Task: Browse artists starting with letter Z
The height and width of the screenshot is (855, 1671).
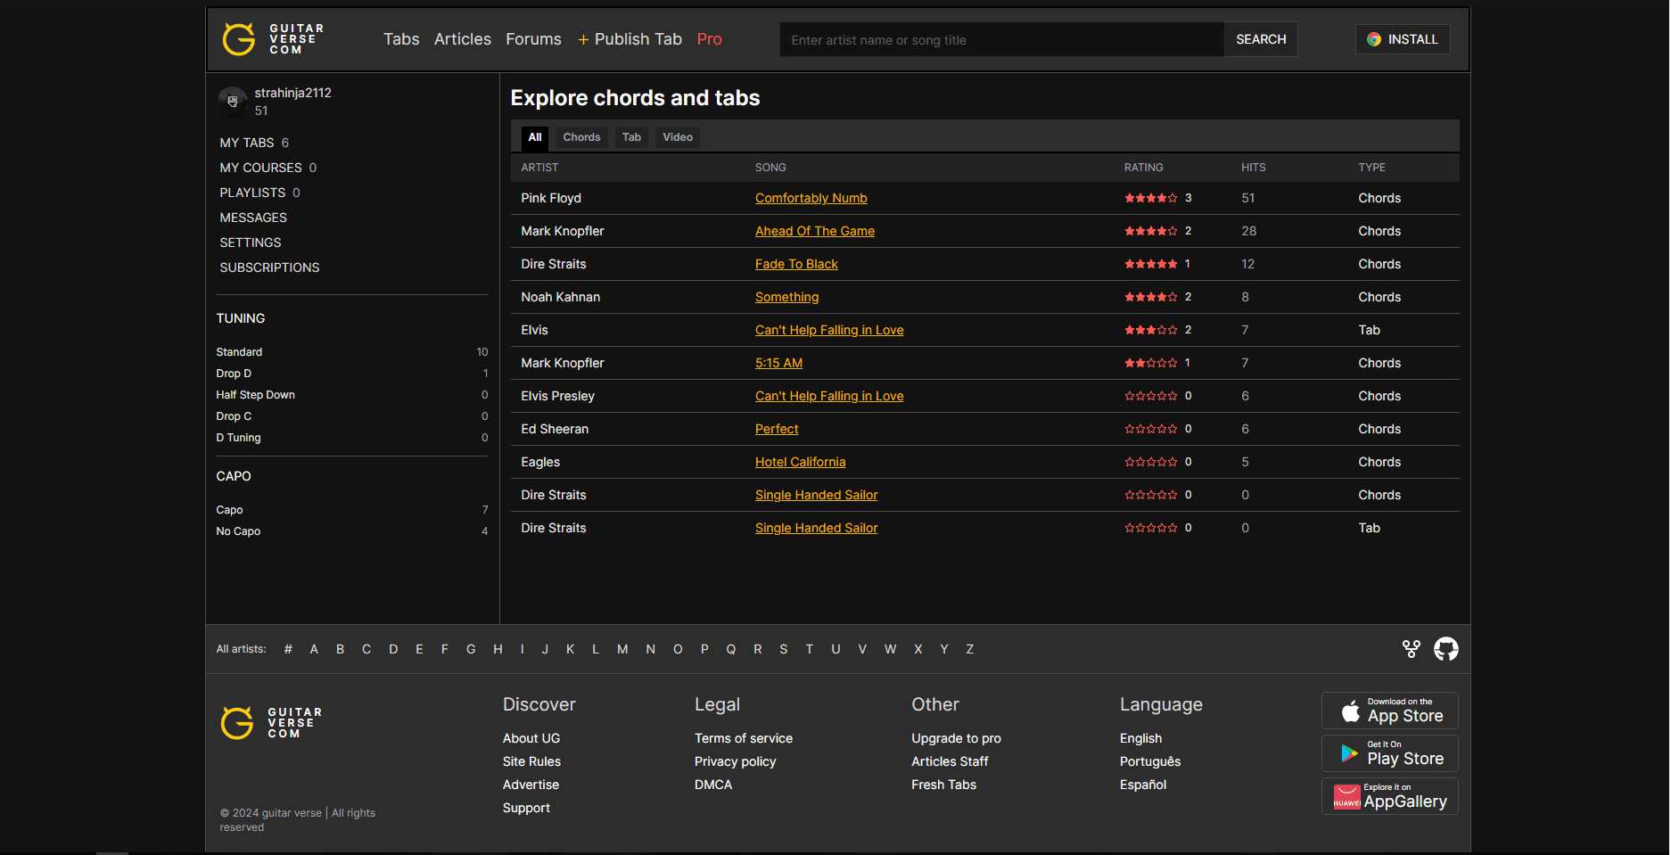Action: click(969, 649)
